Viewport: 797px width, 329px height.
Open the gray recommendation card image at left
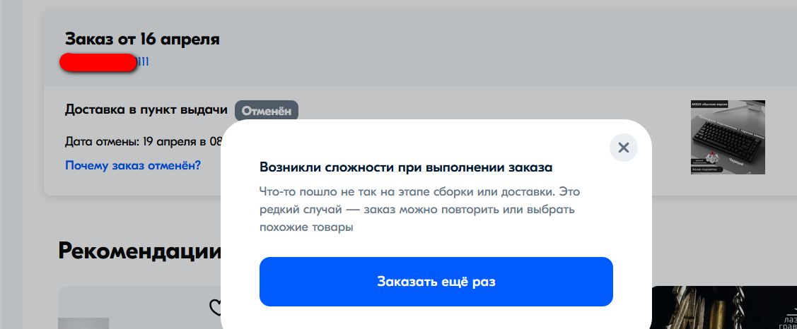83,323
